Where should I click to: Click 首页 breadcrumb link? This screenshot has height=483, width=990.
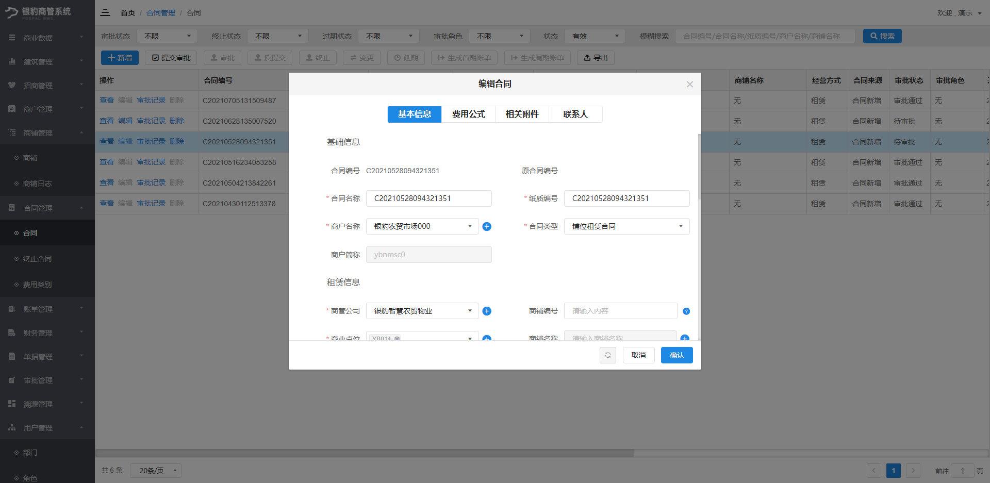point(128,13)
